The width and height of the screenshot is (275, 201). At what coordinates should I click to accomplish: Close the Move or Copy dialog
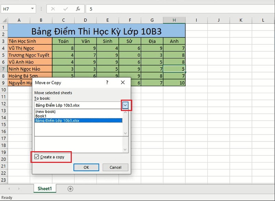pos(123,82)
